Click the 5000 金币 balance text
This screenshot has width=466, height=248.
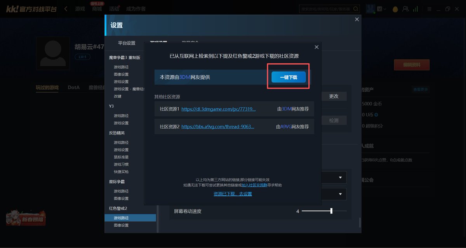(x=372, y=104)
